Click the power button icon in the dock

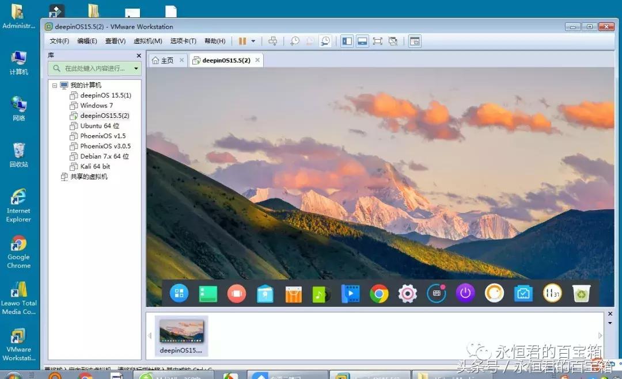click(464, 293)
